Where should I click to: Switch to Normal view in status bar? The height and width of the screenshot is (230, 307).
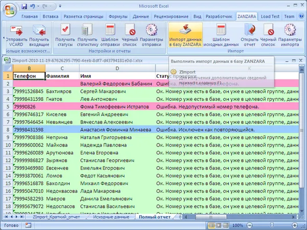(x=212, y=225)
